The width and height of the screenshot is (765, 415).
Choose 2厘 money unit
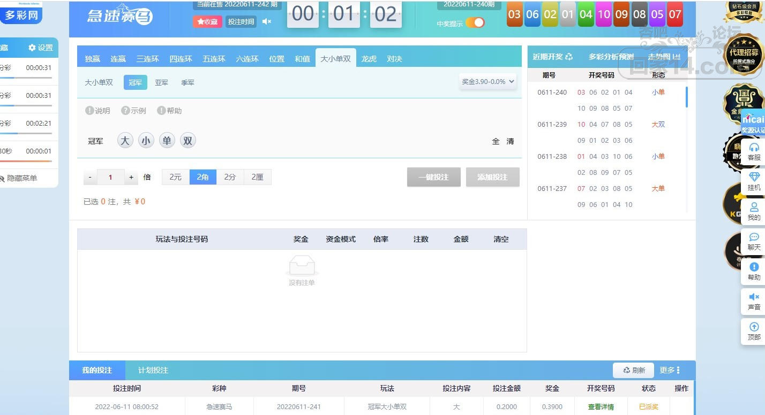pos(258,177)
